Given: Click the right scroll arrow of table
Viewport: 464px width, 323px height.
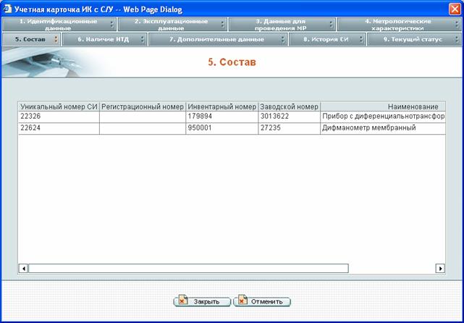Looking at the screenshot, I should point(440,269).
